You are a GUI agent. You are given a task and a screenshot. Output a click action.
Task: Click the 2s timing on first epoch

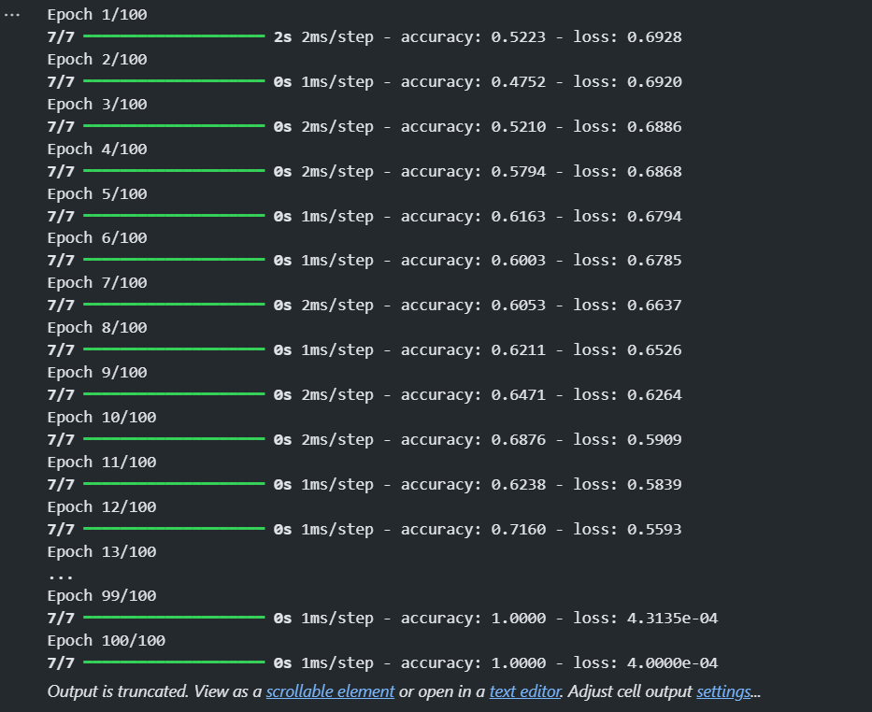(x=282, y=36)
